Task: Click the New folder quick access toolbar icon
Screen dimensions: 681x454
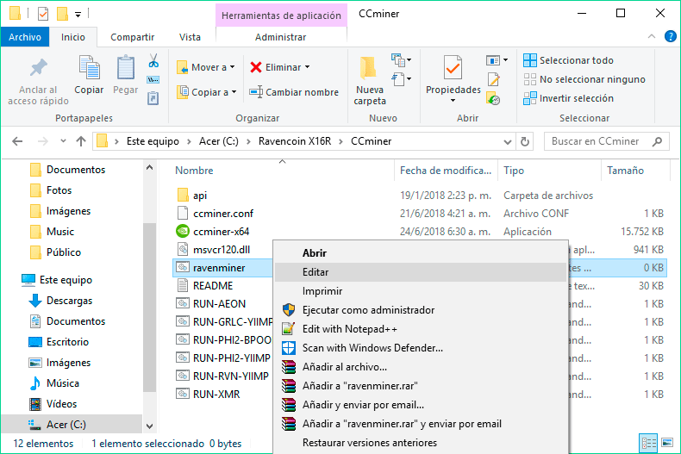Action: pos(63,14)
